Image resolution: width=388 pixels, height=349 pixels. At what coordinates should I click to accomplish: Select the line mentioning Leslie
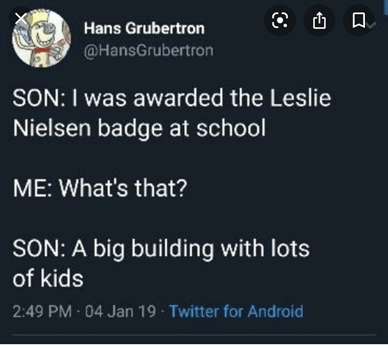tap(172, 98)
